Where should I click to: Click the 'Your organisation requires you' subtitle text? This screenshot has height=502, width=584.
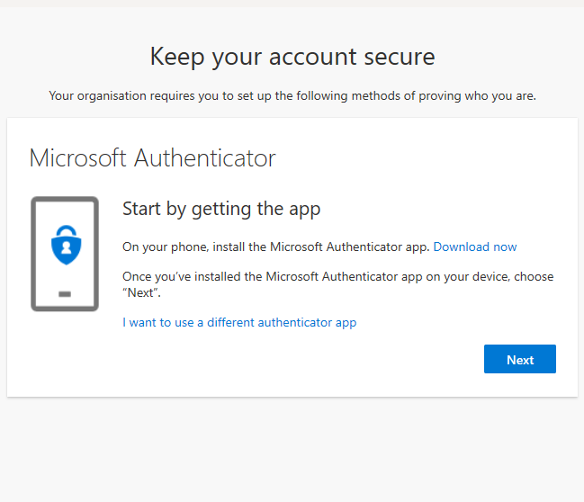pyautogui.click(x=292, y=96)
